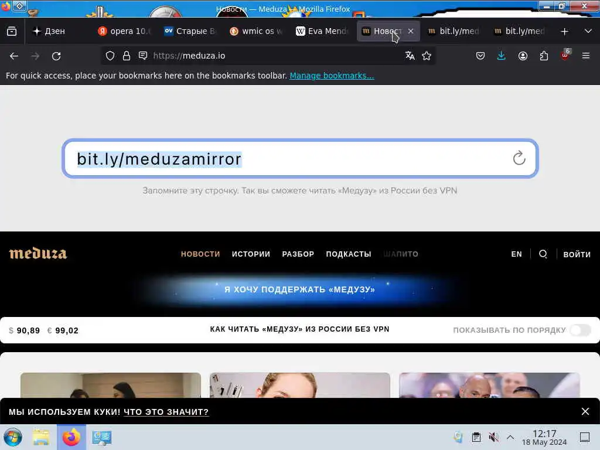This screenshot has height=450, width=600.
Task: Switch to the wmic os tab
Action: pos(256,31)
